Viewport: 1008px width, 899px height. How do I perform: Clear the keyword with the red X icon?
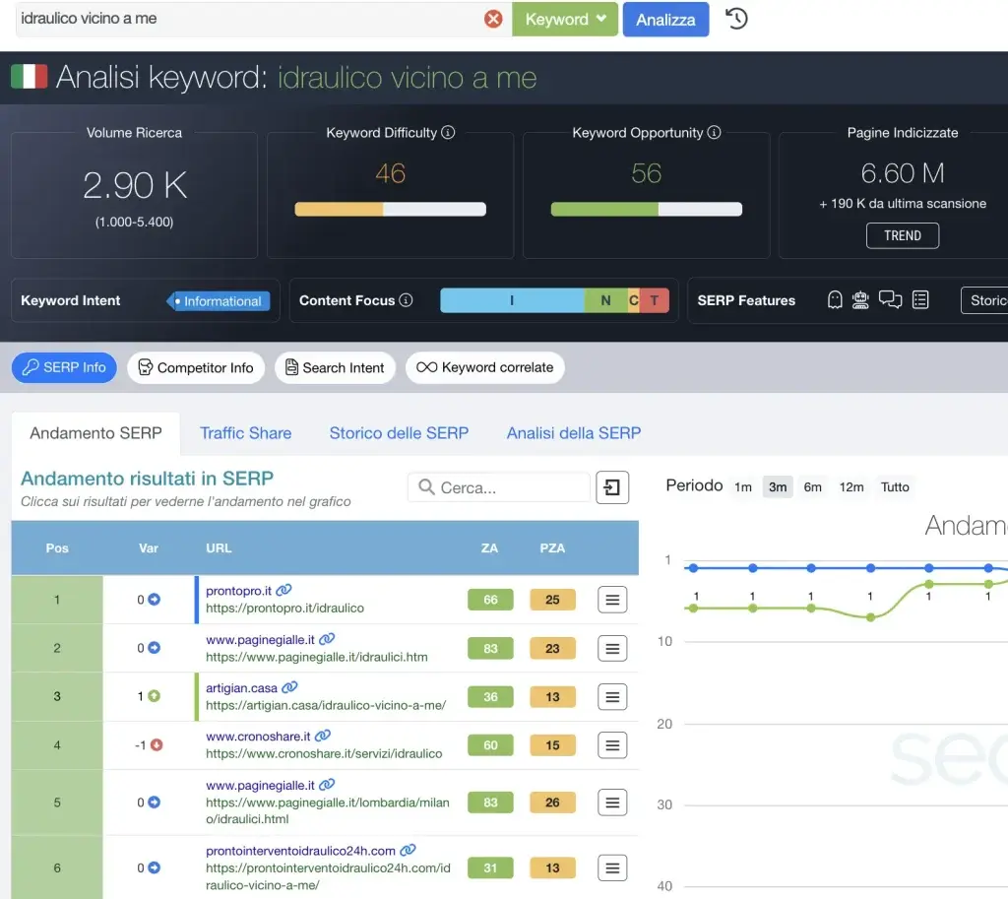[493, 18]
